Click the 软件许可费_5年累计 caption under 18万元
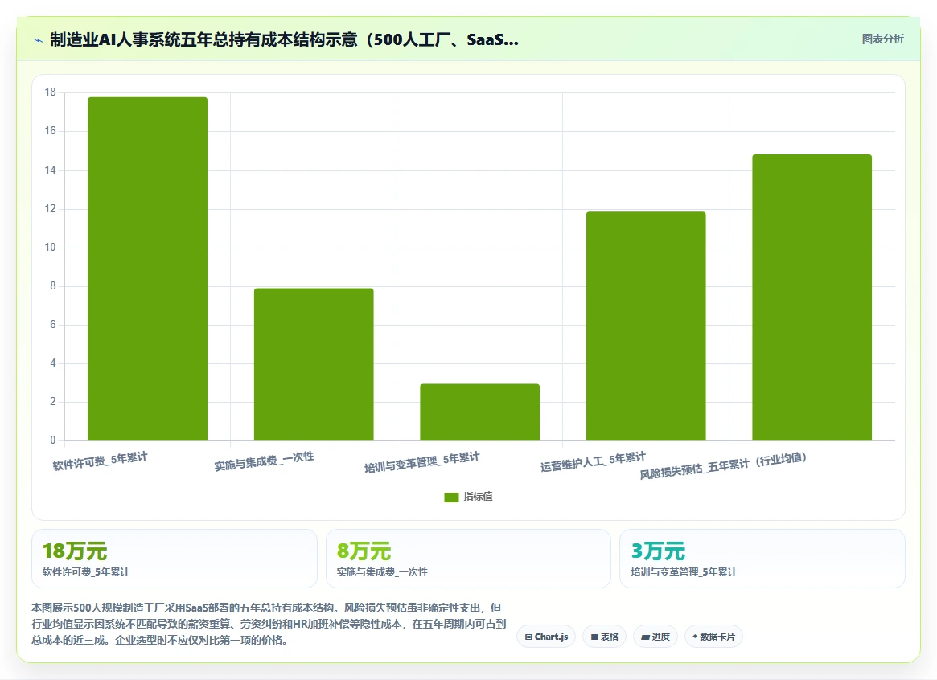The image size is (937, 680). [85, 572]
